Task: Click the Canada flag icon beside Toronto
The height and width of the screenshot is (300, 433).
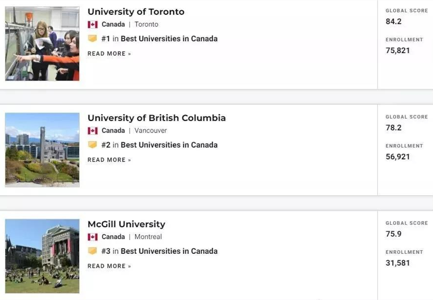Action: click(x=93, y=25)
